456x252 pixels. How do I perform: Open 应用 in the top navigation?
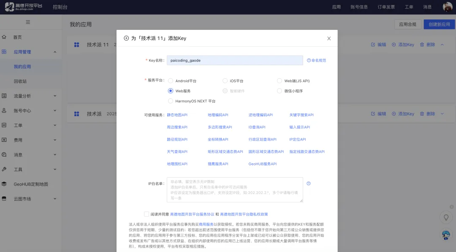[337, 7]
